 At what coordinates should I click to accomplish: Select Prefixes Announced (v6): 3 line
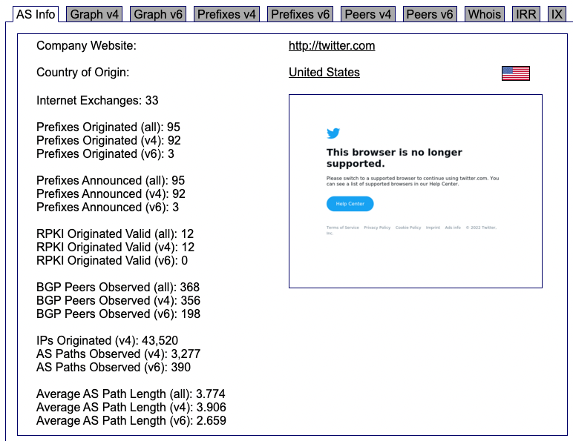[x=108, y=207]
